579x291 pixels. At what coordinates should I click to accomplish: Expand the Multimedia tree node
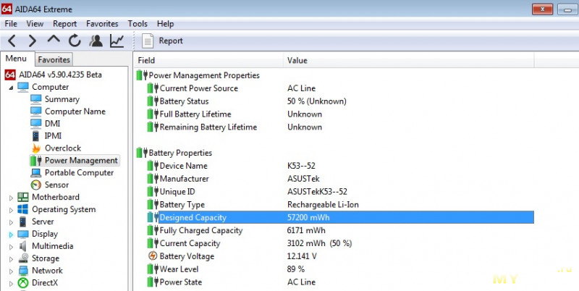point(11,247)
